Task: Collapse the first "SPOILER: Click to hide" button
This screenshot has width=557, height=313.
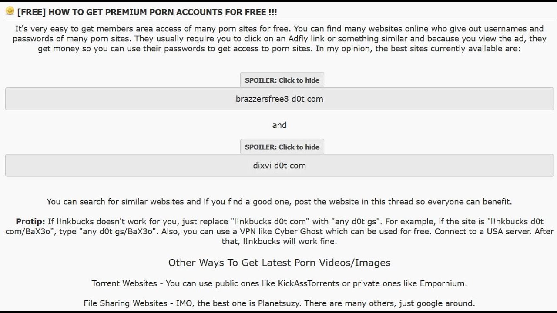Action: click(282, 80)
